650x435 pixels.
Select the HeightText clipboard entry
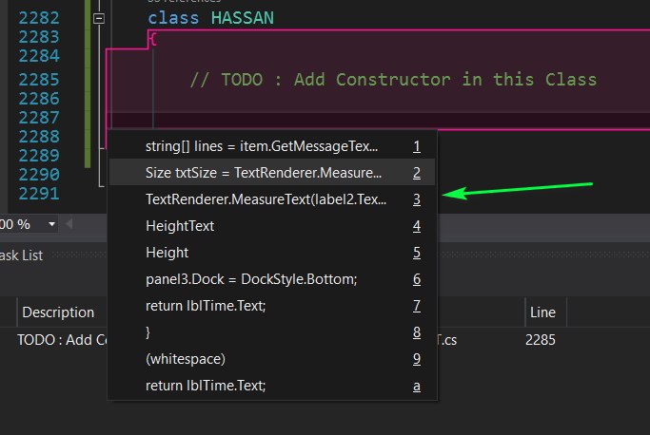(272, 226)
